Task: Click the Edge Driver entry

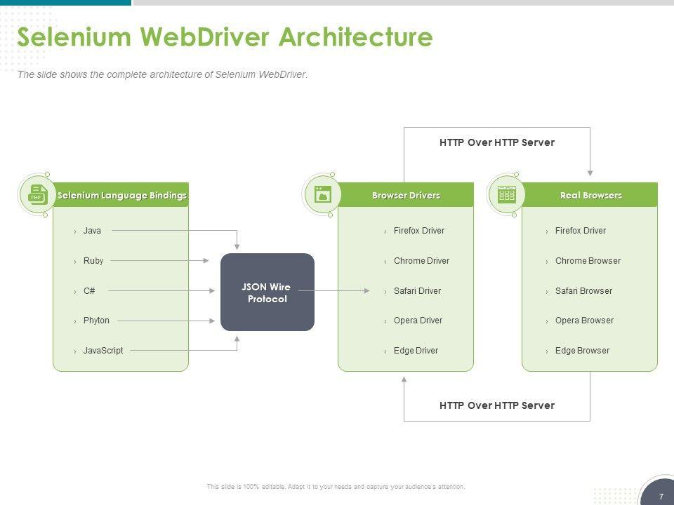Action: pyautogui.click(x=416, y=351)
